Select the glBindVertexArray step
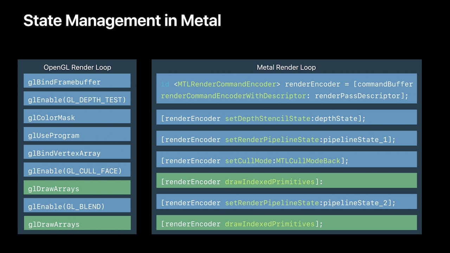Viewport: 450px width, 253px height. 77,153
